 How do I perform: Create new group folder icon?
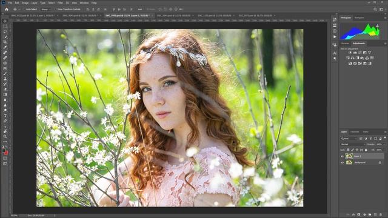click(x=370, y=214)
